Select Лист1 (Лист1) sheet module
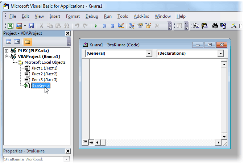Image resolution: width=244 pixels, height=163 pixels. tap(44, 68)
